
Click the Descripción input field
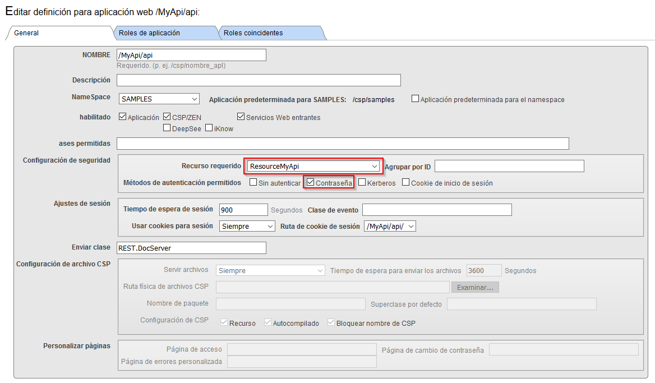click(259, 80)
